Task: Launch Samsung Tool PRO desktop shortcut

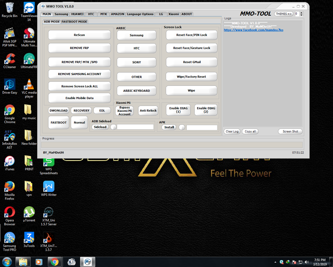Action: click(x=10, y=242)
